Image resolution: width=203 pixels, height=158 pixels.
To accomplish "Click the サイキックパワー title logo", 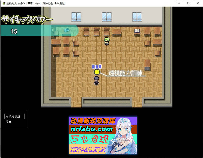I will 27,20.
